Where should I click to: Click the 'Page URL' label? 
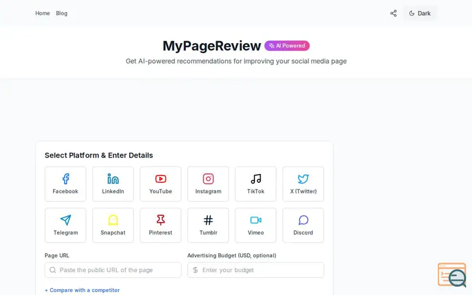57,255
